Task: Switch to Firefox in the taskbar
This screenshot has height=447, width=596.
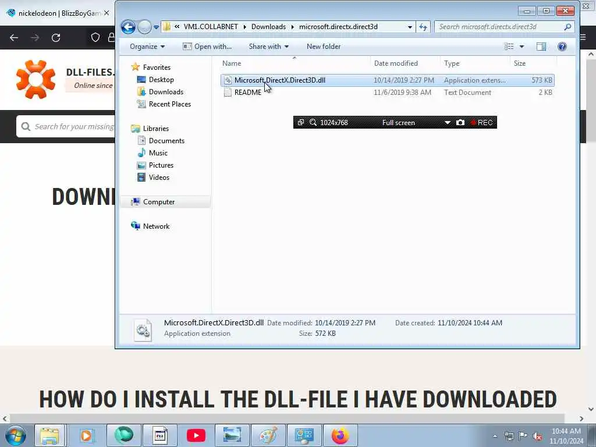Action: pyautogui.click(x=340, y=435)
